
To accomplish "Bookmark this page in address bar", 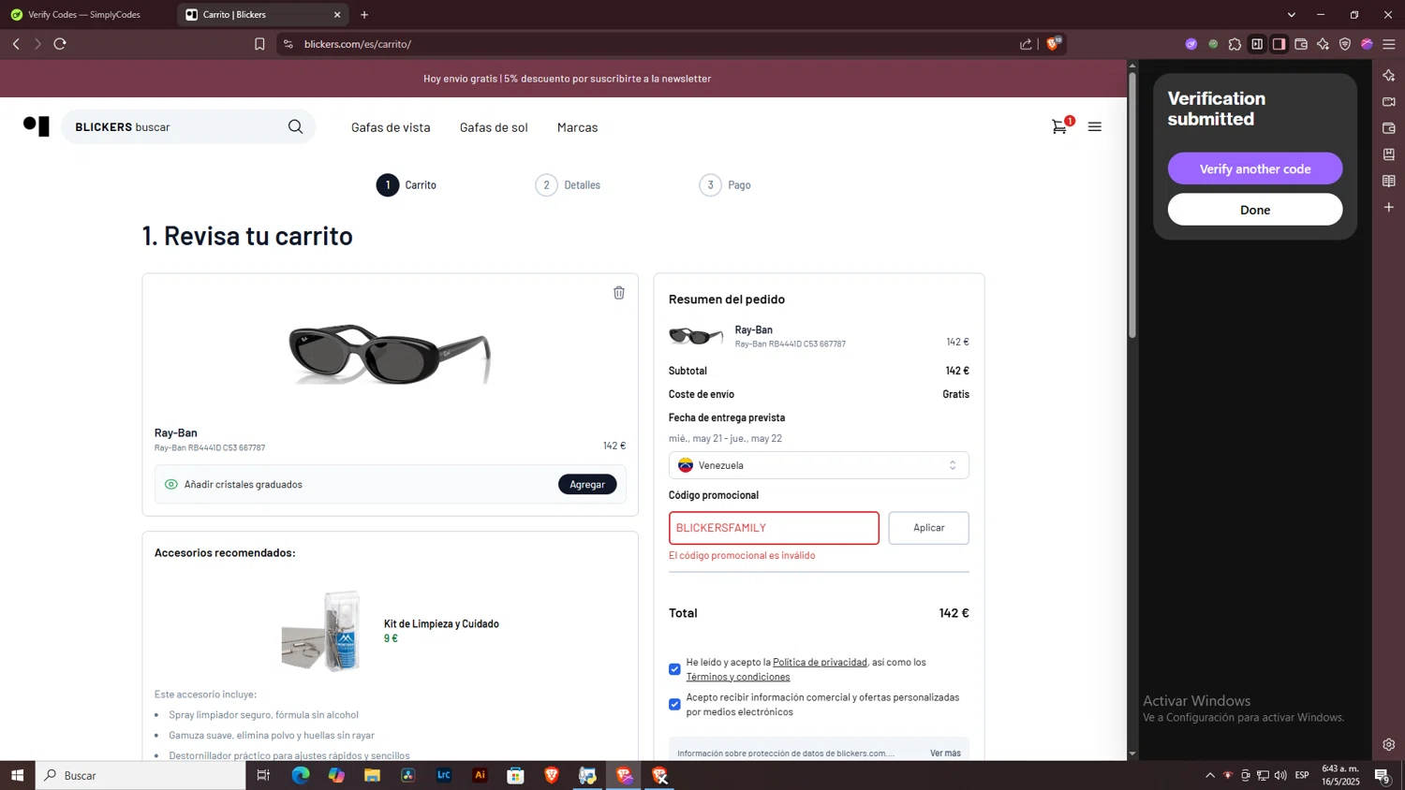I will (x=259, y=44).
